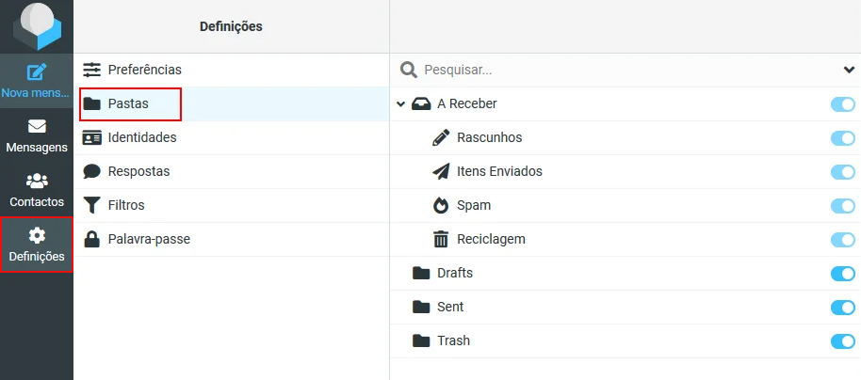Open Nova mensagem compose icon
Viewport: 861px width, 380px height.
pos(37,71)
